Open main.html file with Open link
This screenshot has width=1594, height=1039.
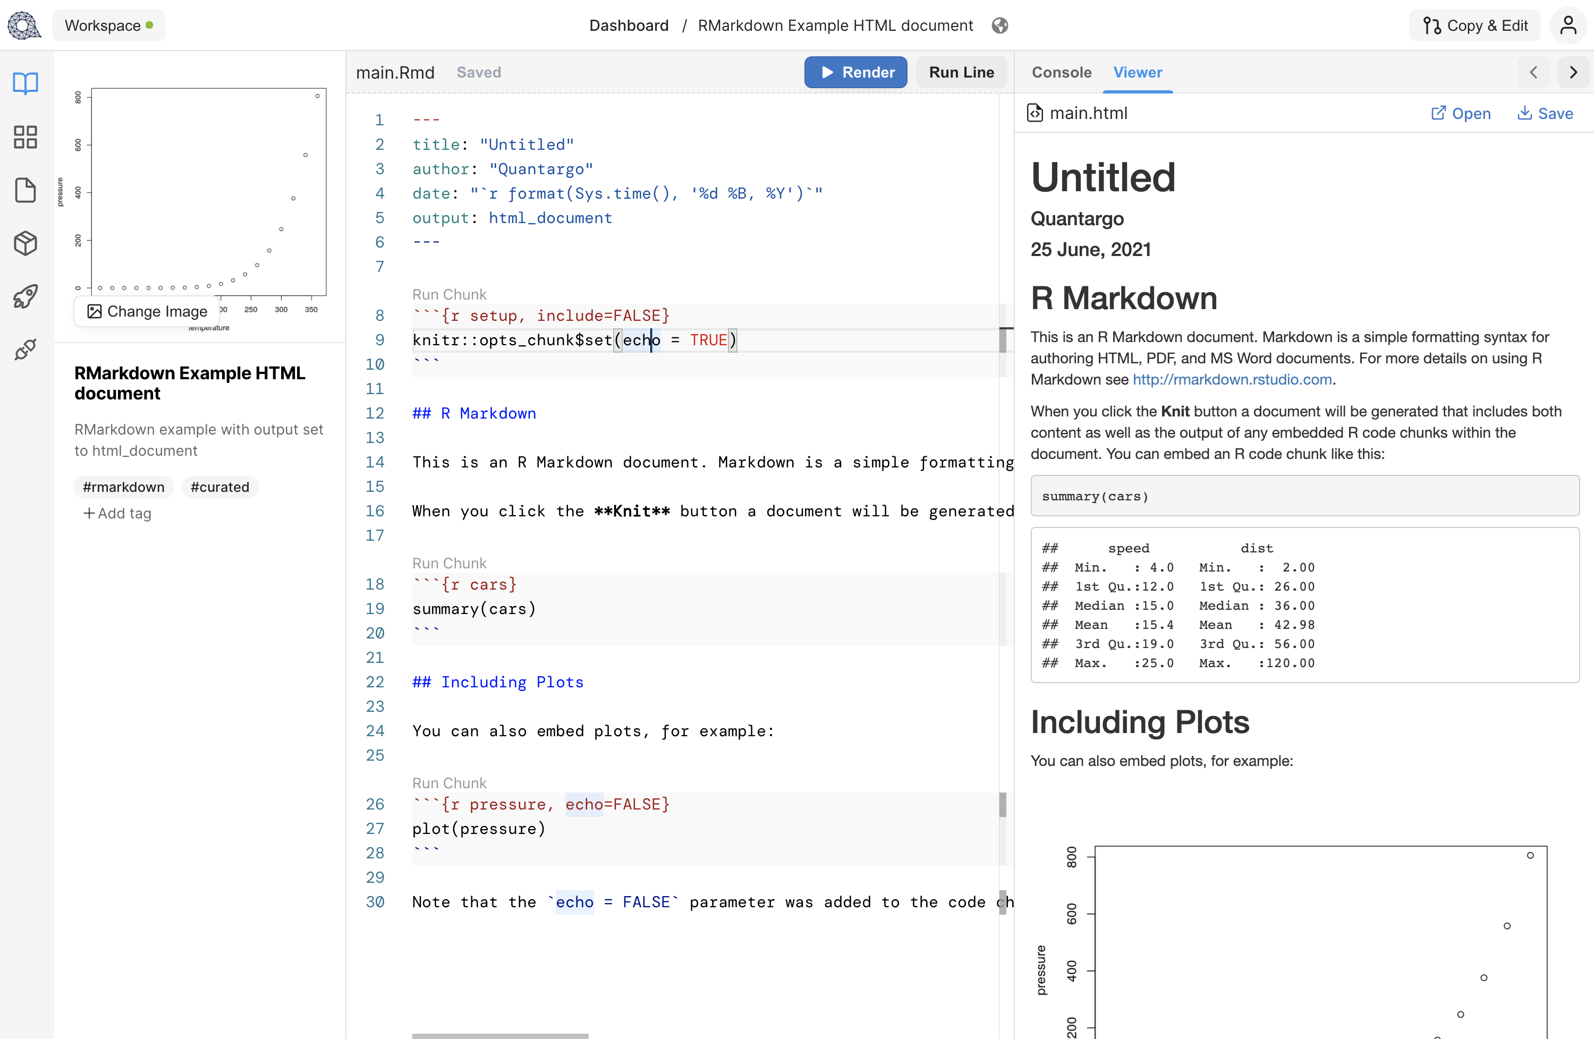(x=1462, y=113)
